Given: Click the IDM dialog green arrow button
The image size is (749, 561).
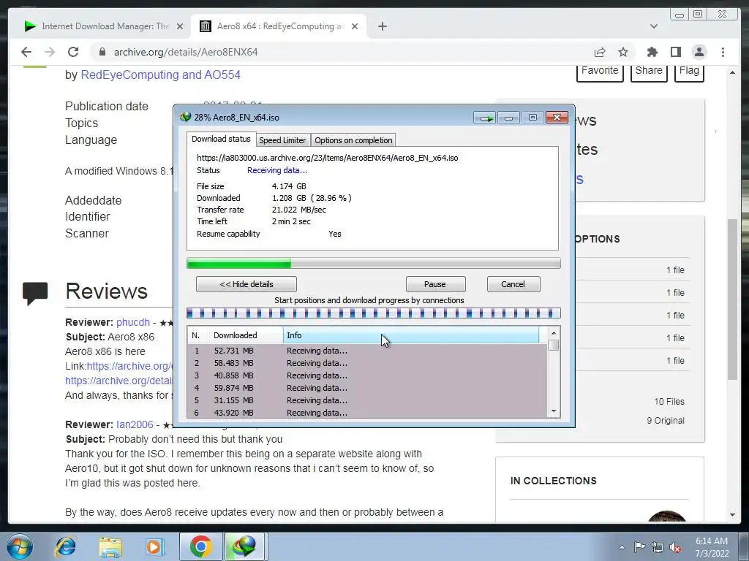Looking at the screenshot, I should tap(485, 118).
